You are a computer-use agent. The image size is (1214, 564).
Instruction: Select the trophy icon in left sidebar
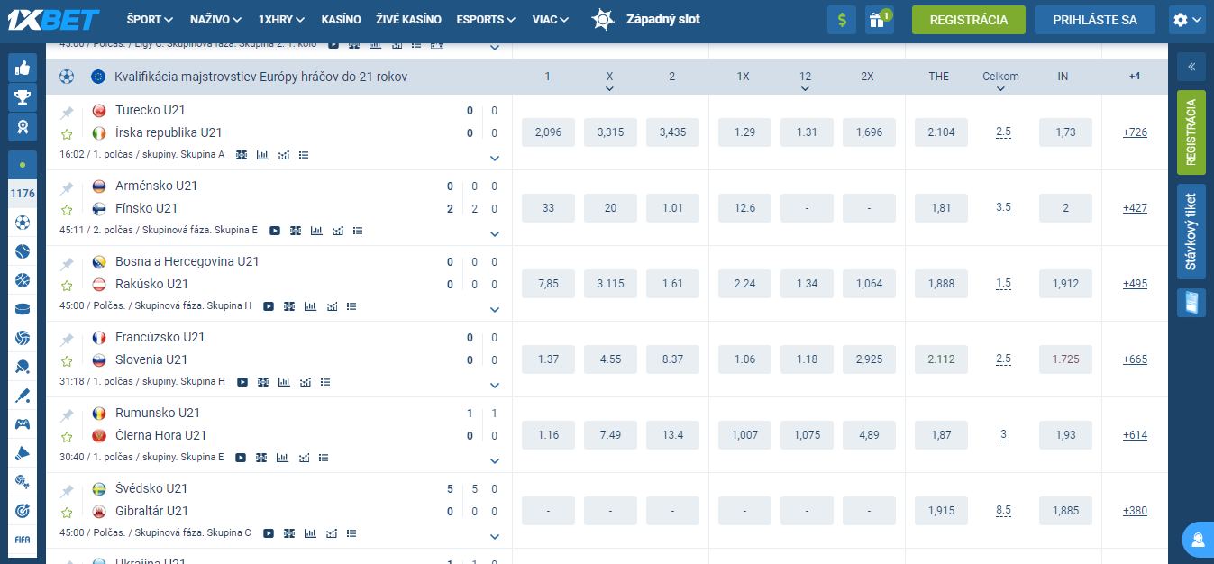[23, 97]
